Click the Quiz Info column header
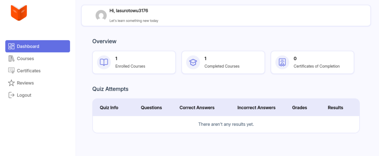This screenshot has height=156, width=379. pyautogui.click(x=109, y=108)
